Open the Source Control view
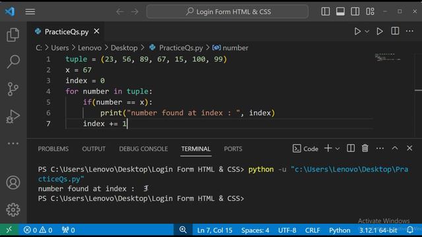This screenshot has height=237, width=422. [x=13, y=89]
